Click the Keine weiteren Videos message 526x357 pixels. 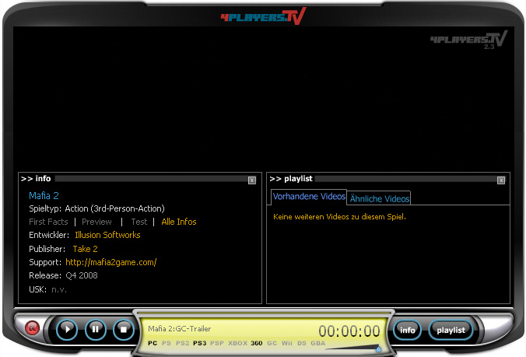339,217
